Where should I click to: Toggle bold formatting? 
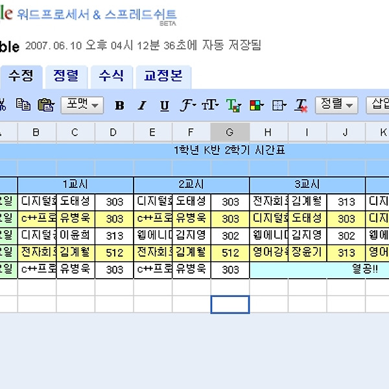pyautogui.click(x=119, y=106)
